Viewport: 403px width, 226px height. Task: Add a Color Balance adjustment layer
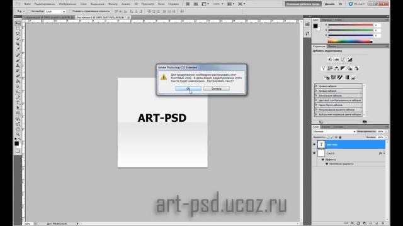pos(336,68)
